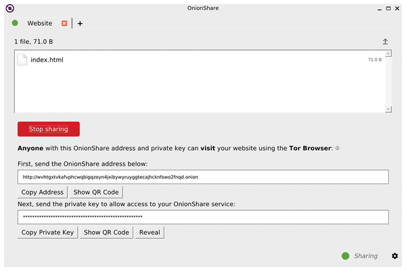Select the Website tab
This screenshot has width=406, height=271.
40,23
